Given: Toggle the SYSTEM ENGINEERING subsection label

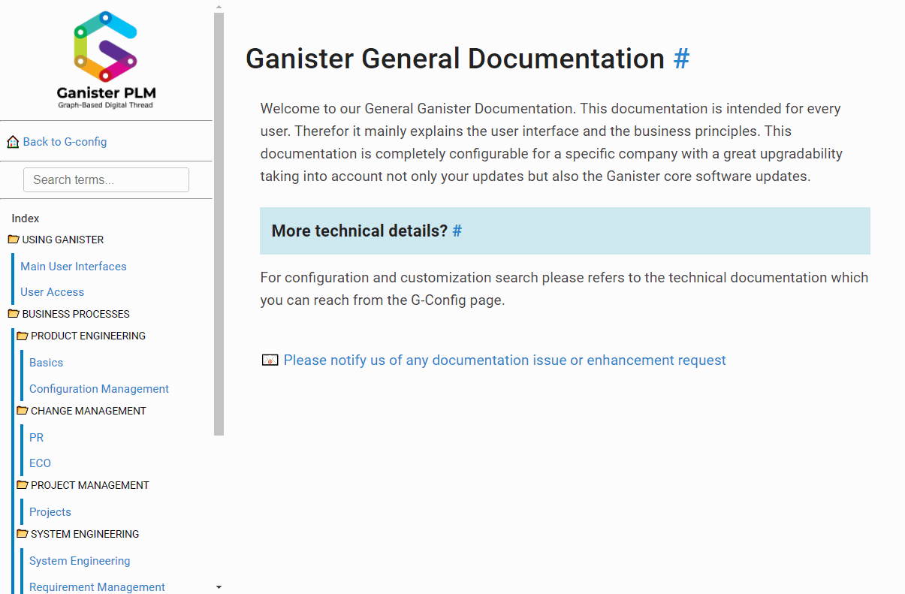Looking at the screenshot, I should 85,534.
